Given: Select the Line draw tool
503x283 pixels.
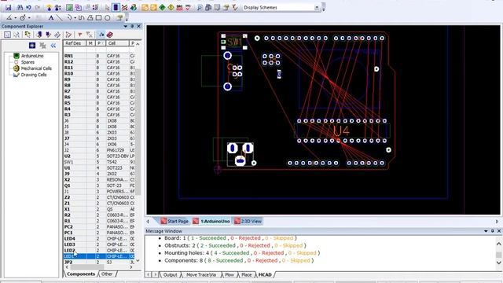Looking at the screenshot, I should (60, 17).
